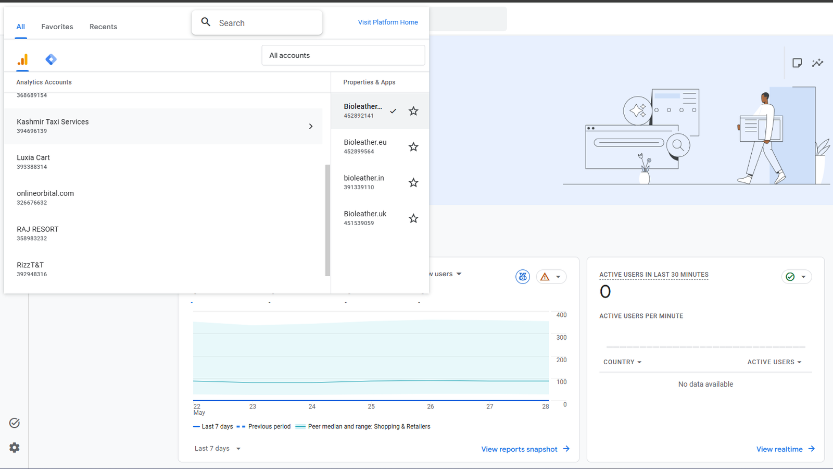Open the All accounts filter box
The image size is (833, 469).
pyautogui.click(x=343, y=55)
